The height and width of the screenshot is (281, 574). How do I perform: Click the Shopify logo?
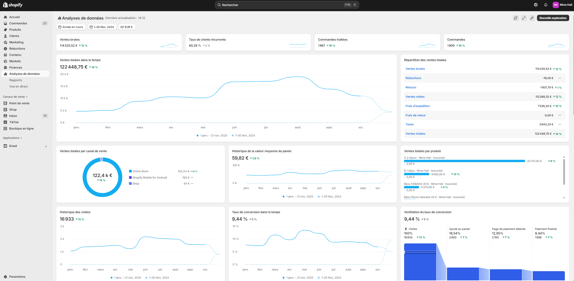[13, 5]
